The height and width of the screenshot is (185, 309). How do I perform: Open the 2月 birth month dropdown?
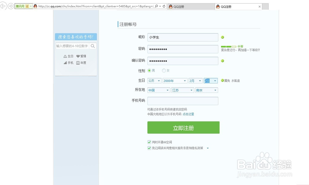point(195,81)
